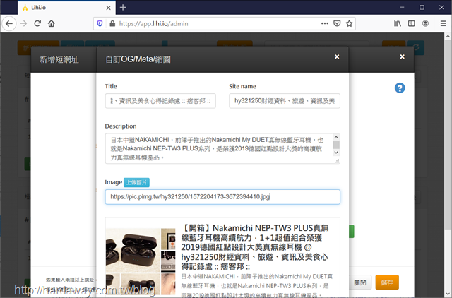The width and height of the screenshot is (452, 298).
Task: Open page actions three-dot menu
Action: 325,23
